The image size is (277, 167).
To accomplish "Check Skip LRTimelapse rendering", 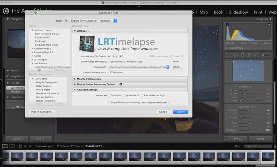I will pos(109,102).
